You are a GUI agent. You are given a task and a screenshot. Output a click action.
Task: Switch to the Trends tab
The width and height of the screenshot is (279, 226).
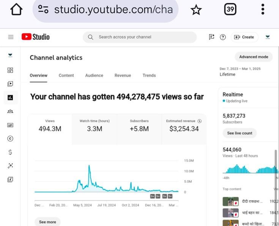[149, 75]
